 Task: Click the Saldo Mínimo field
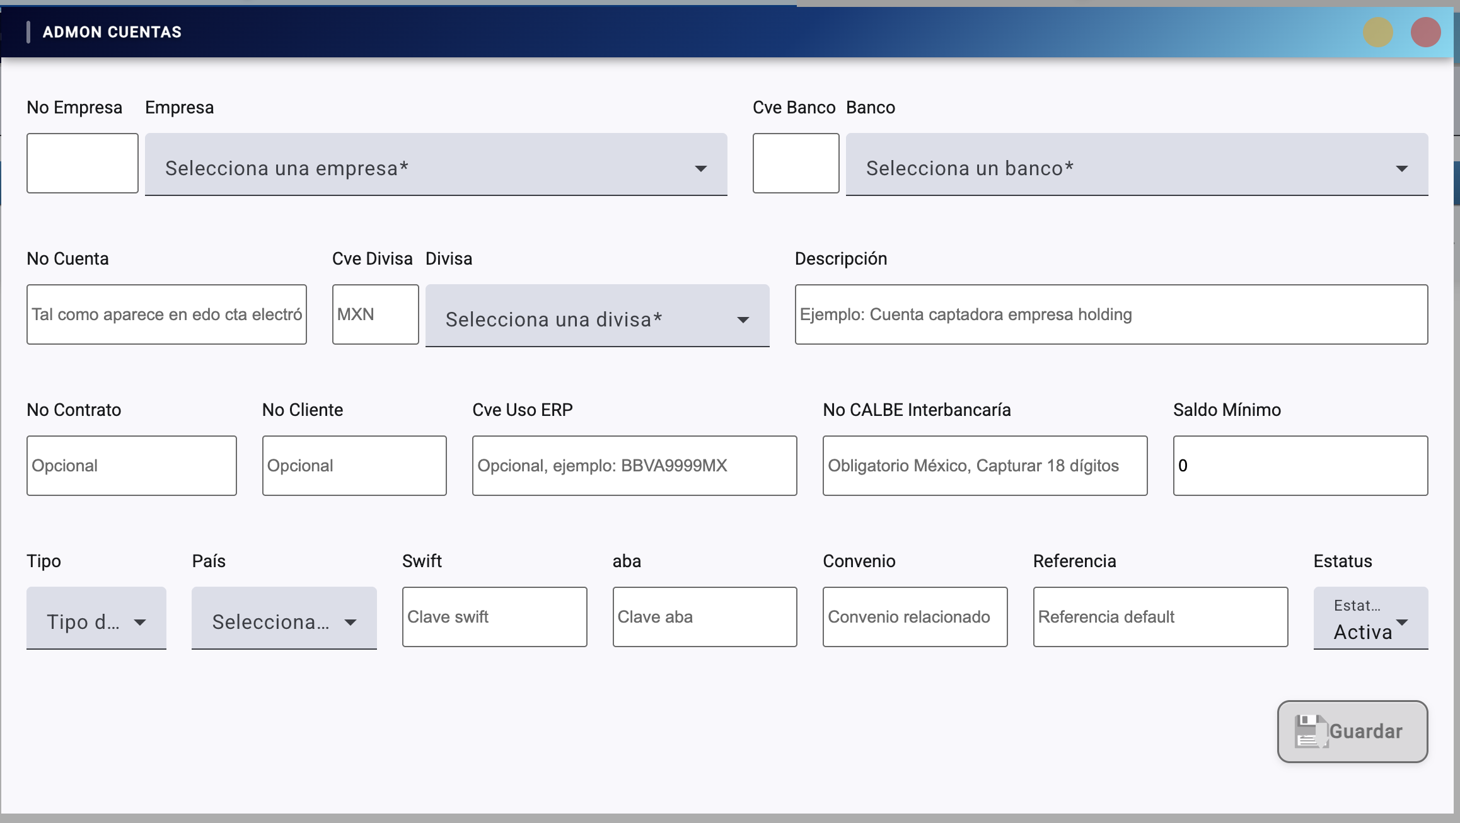[x=1300, y=466]
